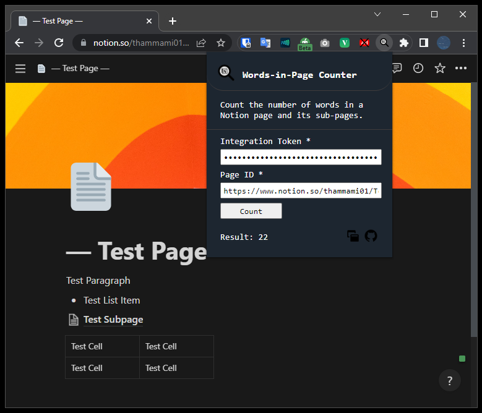The height and width of the screenshot is (413, 482).
Task: Open the GitHub link icon in popup
Action: tap(371, 236)
